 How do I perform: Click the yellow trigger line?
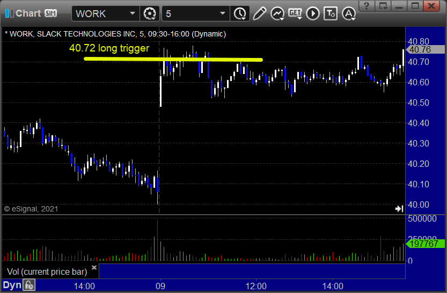point(173,59)
